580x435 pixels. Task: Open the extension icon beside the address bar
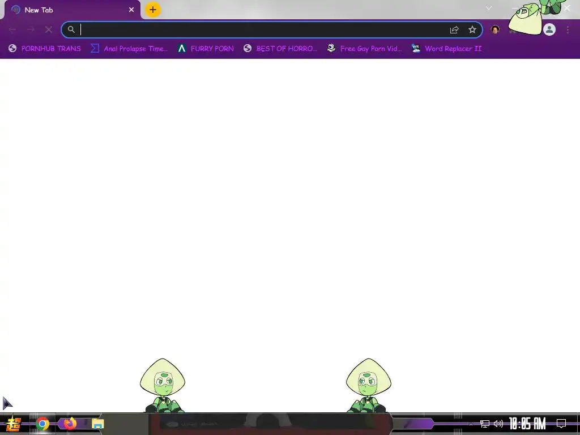(x=495, y=29)
